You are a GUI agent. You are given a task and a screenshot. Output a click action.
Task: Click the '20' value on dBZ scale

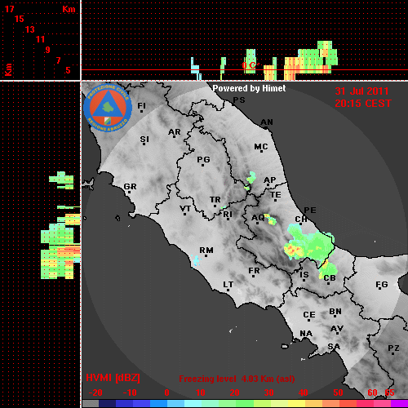pyautogui.click(x=234, y=392)
